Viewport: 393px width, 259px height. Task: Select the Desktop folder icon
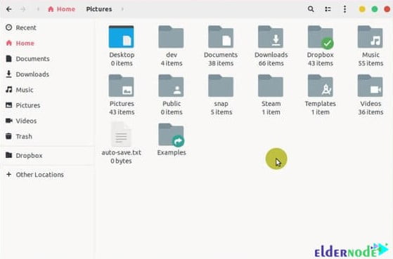(x=122, y=36)
